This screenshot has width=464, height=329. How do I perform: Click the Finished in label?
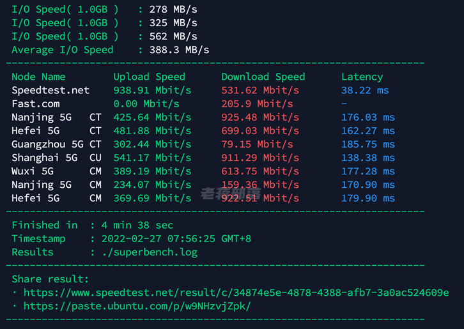click(x=45, y=225)
